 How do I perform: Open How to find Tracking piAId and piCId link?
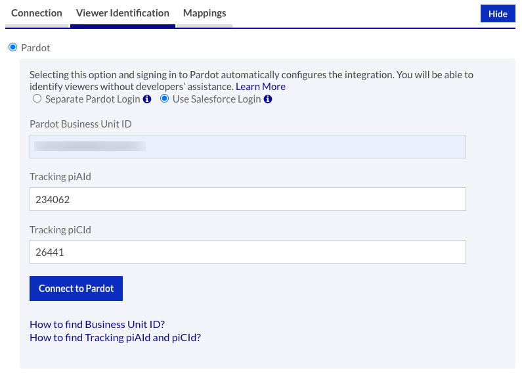(115, 338)
